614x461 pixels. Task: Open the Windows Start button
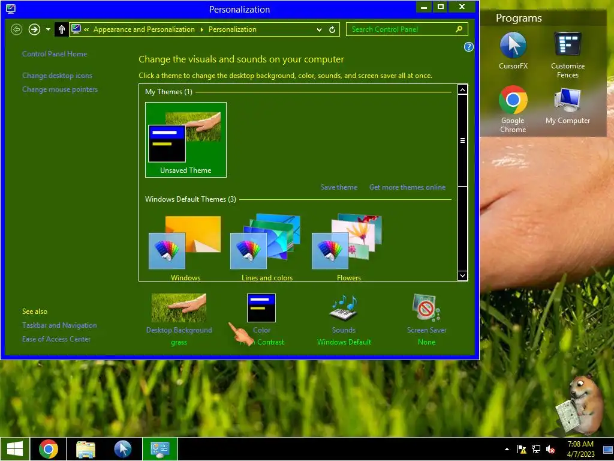[15, 449]
